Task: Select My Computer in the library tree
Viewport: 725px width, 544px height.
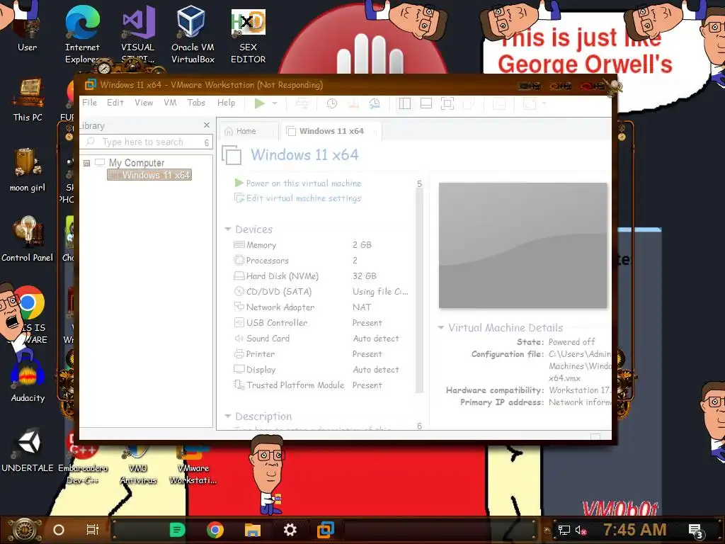Action: coord(137,163)
